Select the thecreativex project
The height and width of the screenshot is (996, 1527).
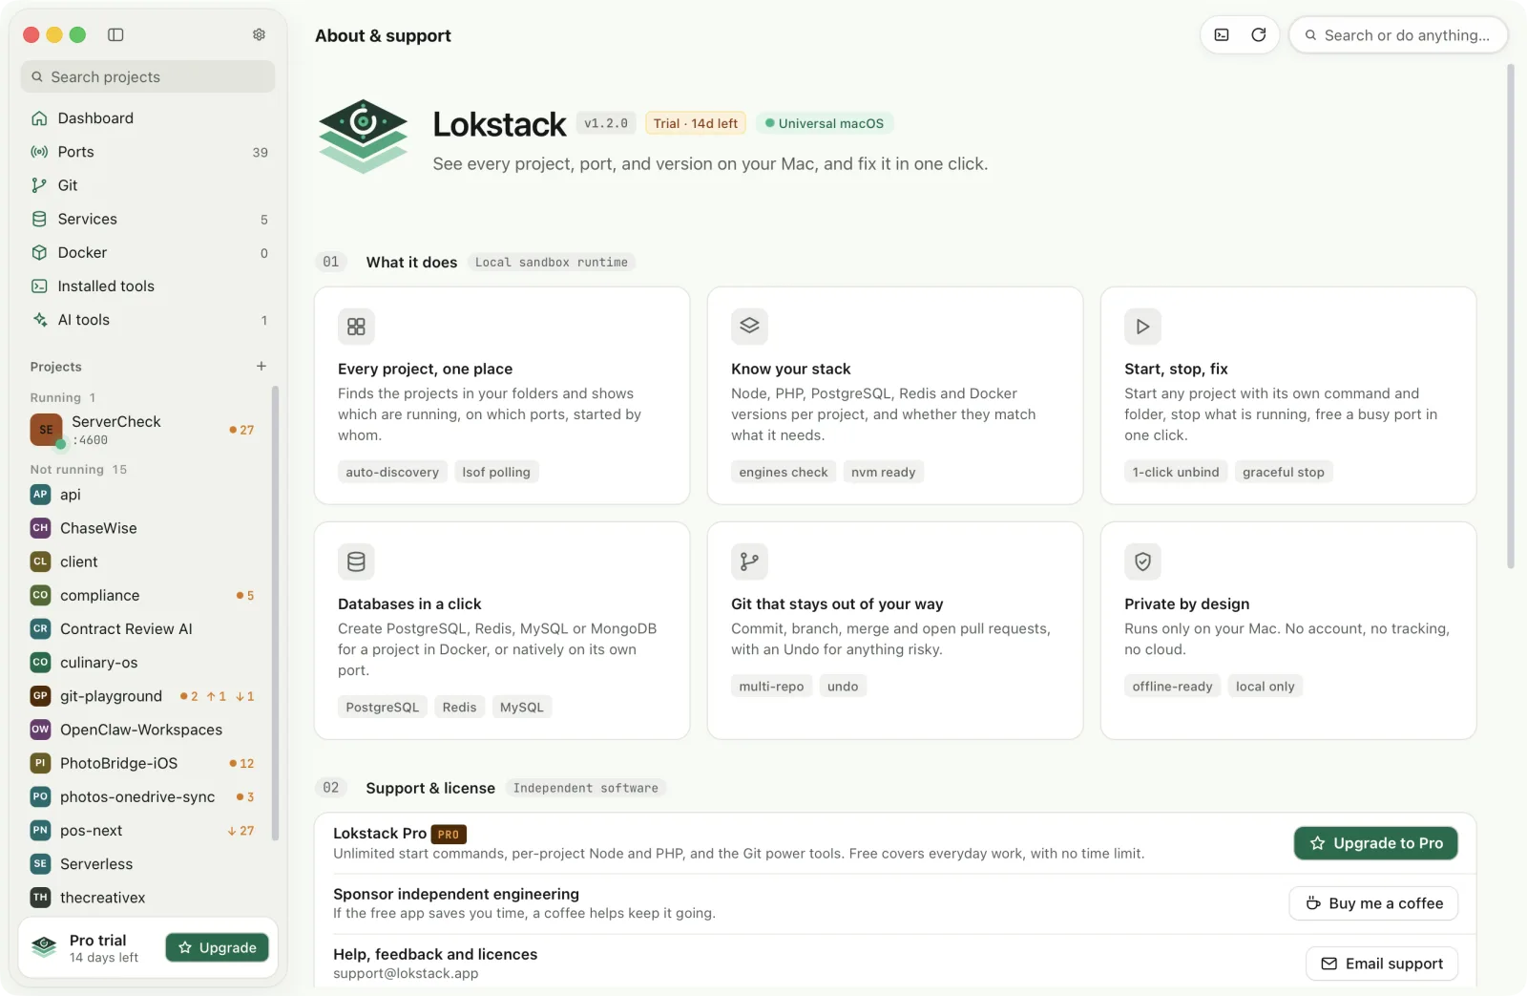click(145, 898)
